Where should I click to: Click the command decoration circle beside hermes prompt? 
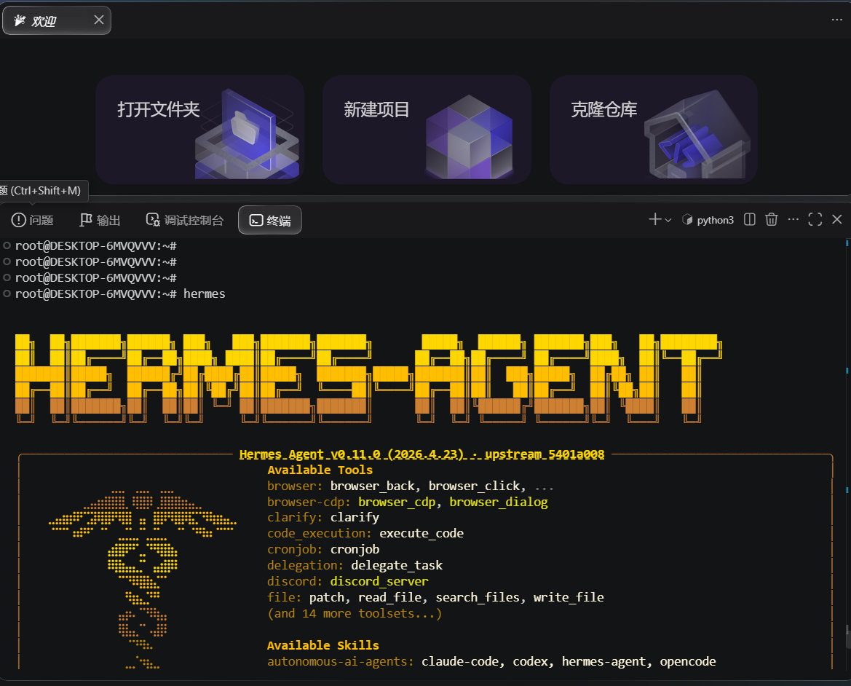tap(7, 293)
